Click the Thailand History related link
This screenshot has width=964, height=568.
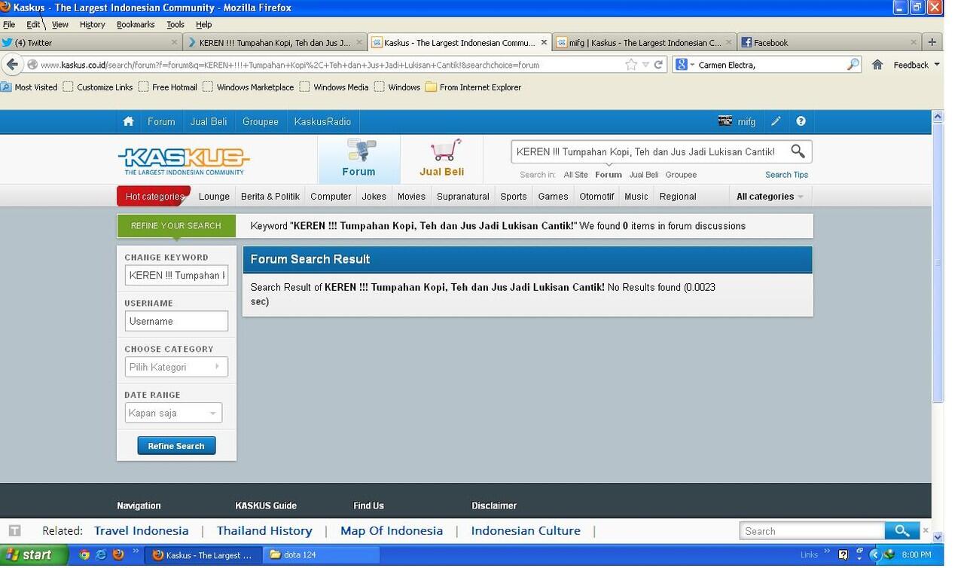264,530
